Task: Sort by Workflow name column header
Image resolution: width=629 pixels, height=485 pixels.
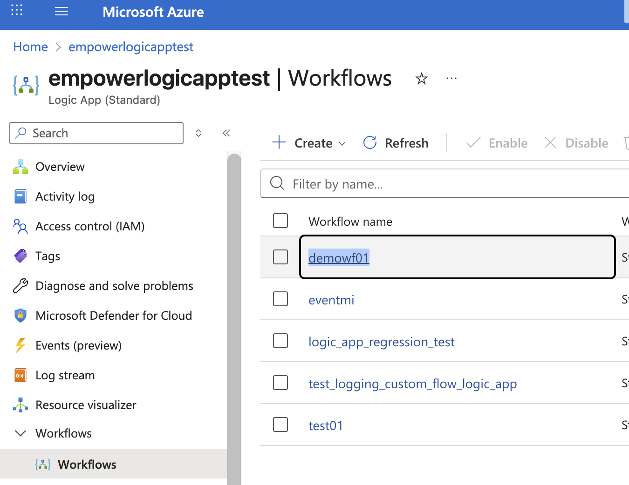Action: point(350,222)
